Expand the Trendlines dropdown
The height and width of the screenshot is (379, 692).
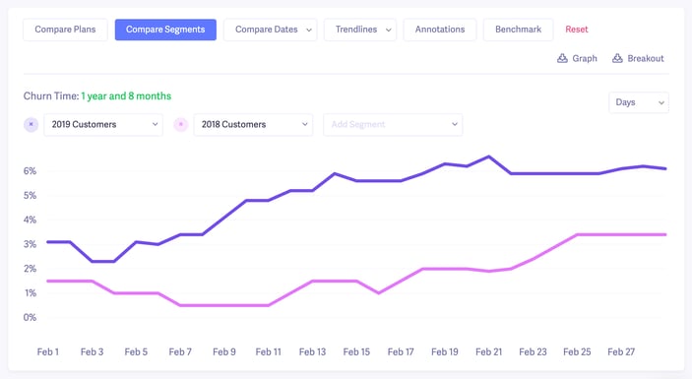[360, 30]
